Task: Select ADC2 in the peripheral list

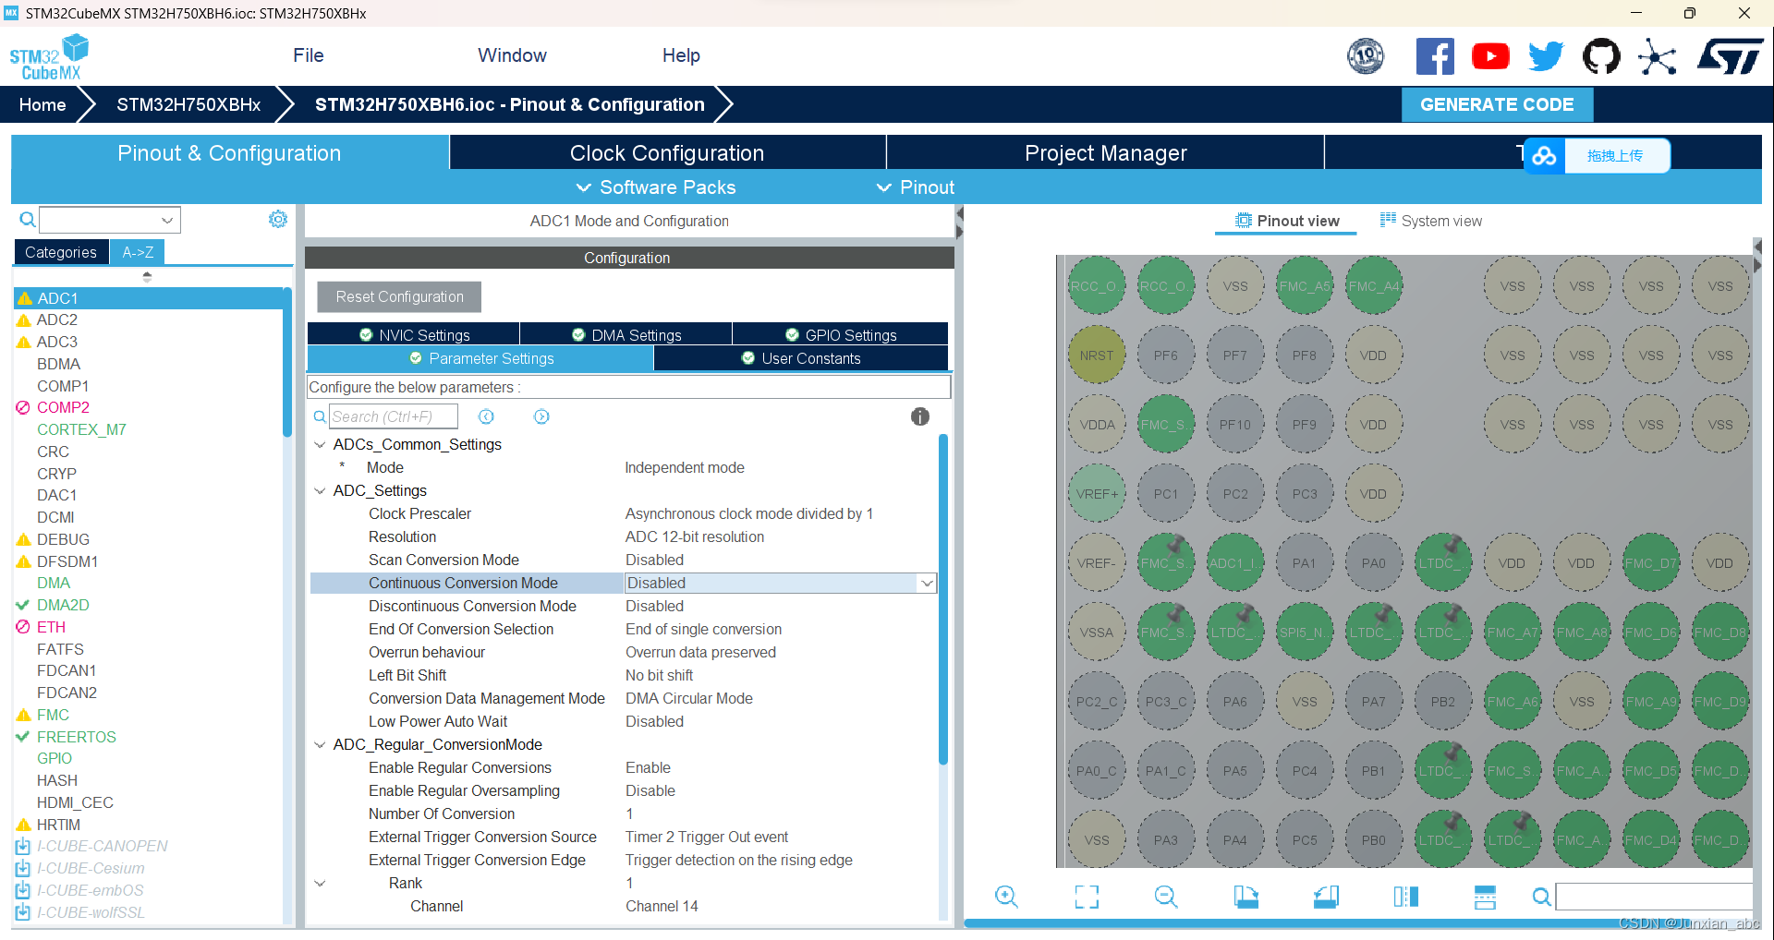Action: click(x=57, y=319)
